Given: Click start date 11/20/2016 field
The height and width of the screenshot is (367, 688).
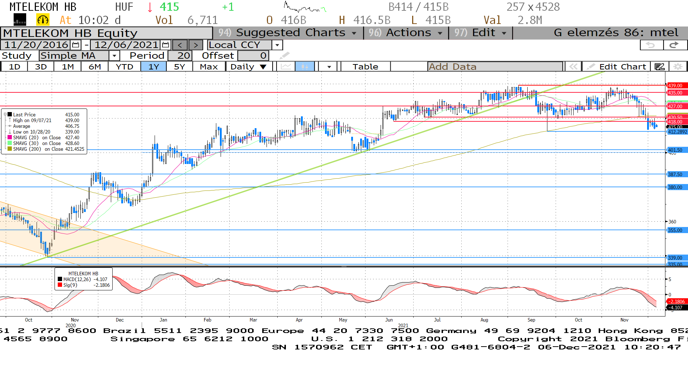Looking at the screenshot, I should (x=36, y=45).
